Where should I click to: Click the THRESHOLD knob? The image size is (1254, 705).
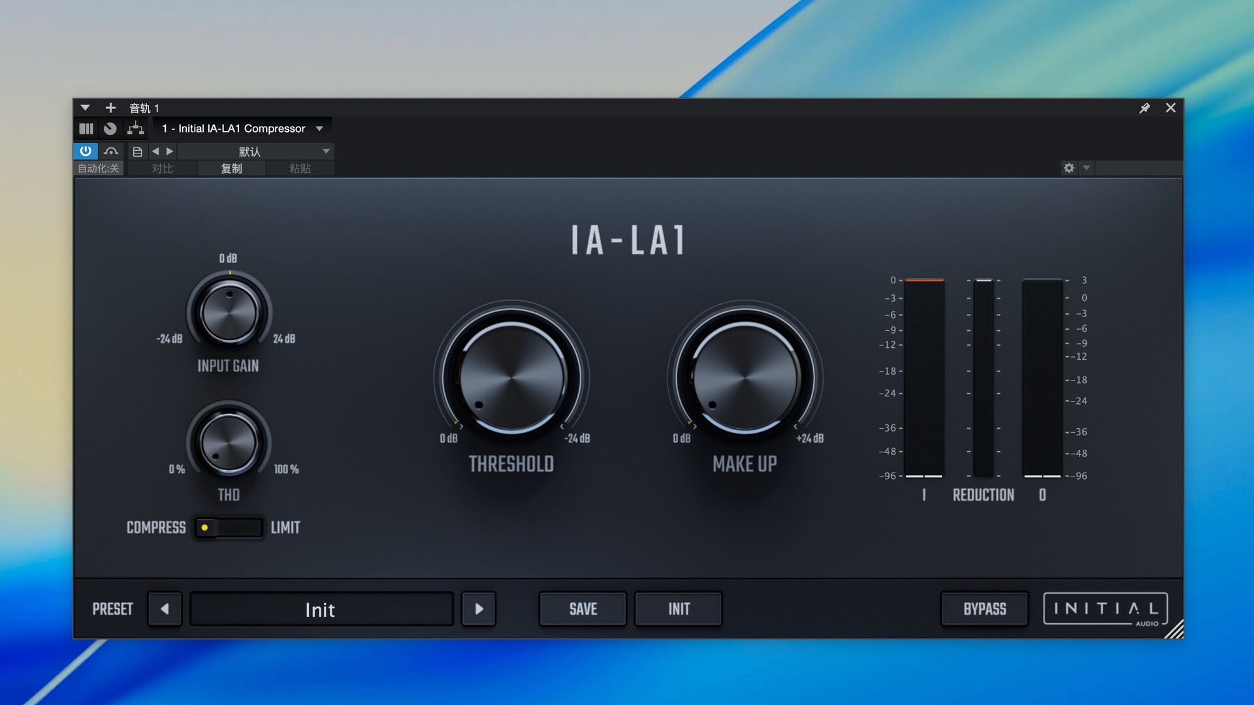[x=511, y=377]
